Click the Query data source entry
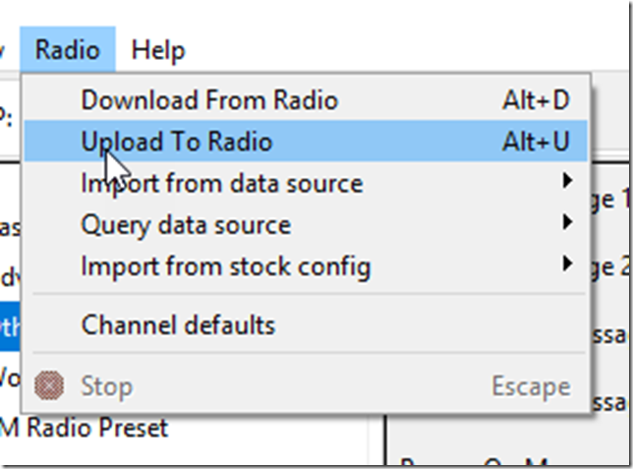Viewport: 633px width, 469px height. 186,224
